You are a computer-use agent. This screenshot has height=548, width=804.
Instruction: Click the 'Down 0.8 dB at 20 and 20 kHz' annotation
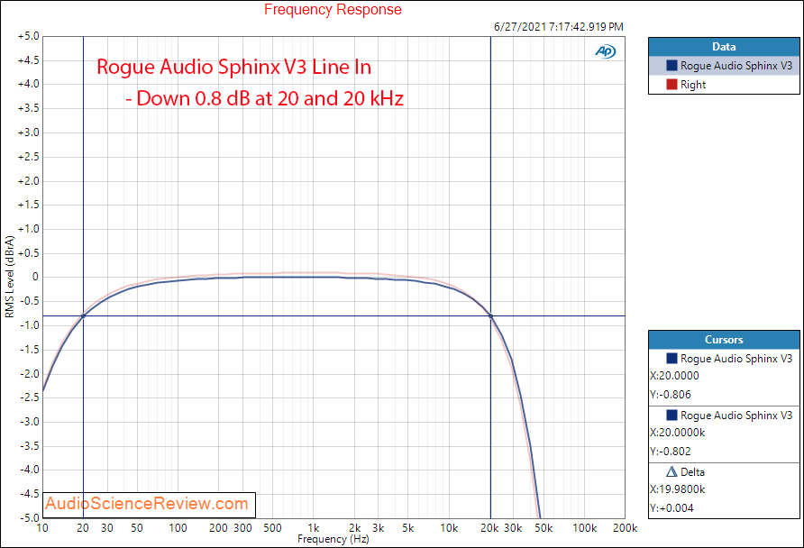[265, 98]
